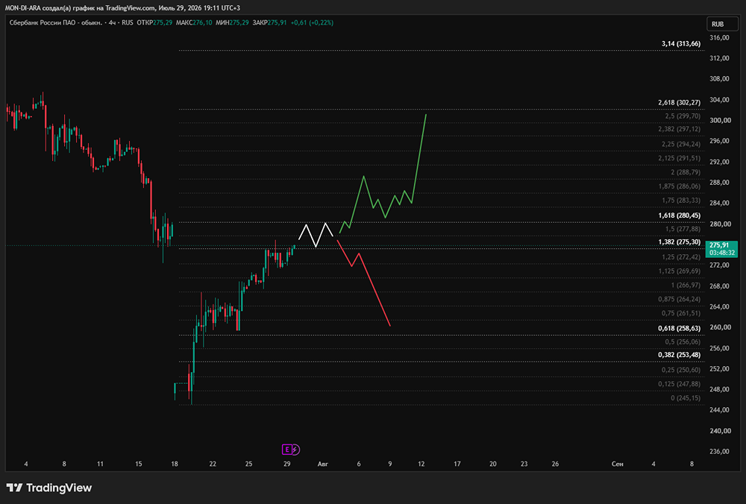Click the TradingView logo at bottom left
The width and height of the screenshot is (746, 504).
[49, 488]
